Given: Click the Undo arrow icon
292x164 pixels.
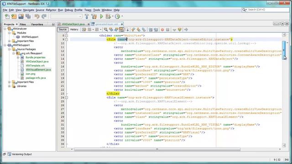Looking at the screenshot, I should (37, 16).
